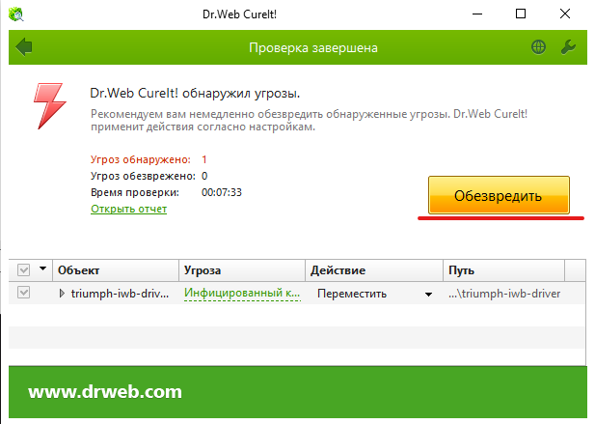
Task: Sort by the Путь column header
Action: click(504, 270)
